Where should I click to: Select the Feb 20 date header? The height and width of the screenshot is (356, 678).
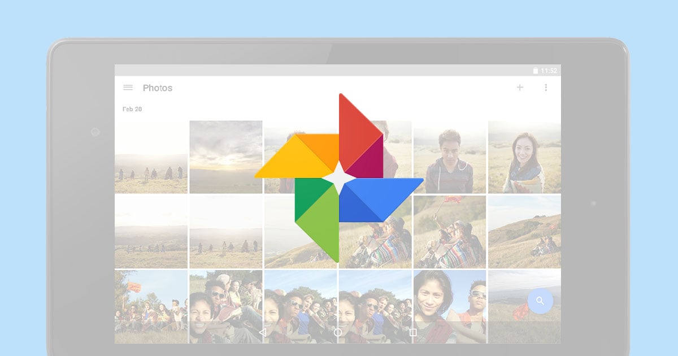pos(132,109)
